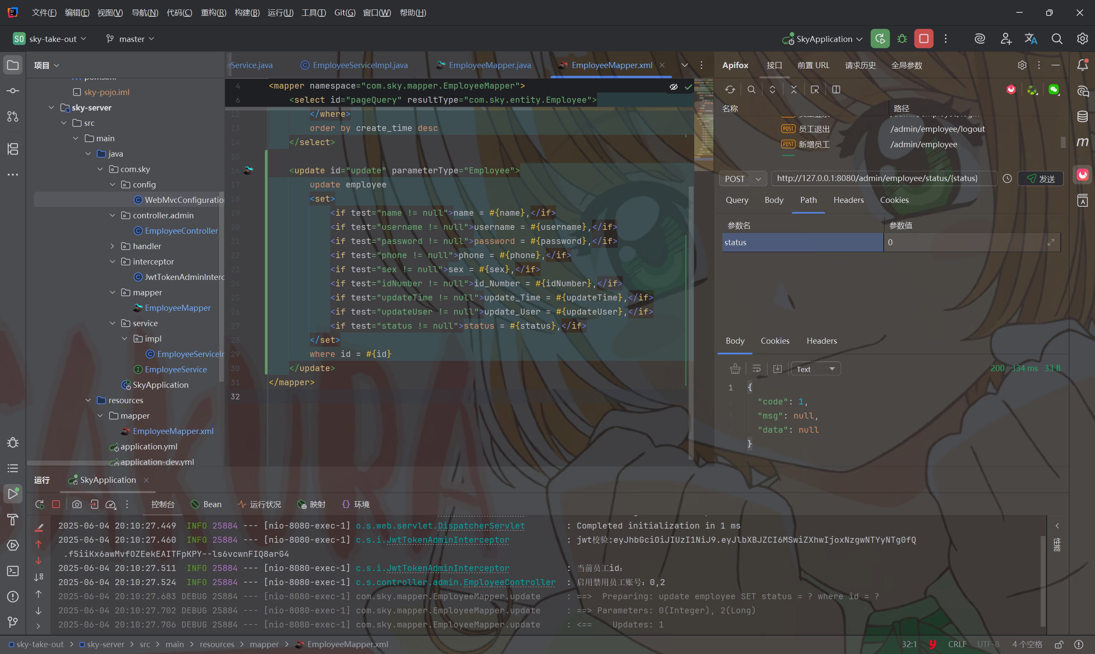This screenshot has height=654, width=1095.
Task: Click the screenshot camera icon in run panel
Action: [77, 504]
